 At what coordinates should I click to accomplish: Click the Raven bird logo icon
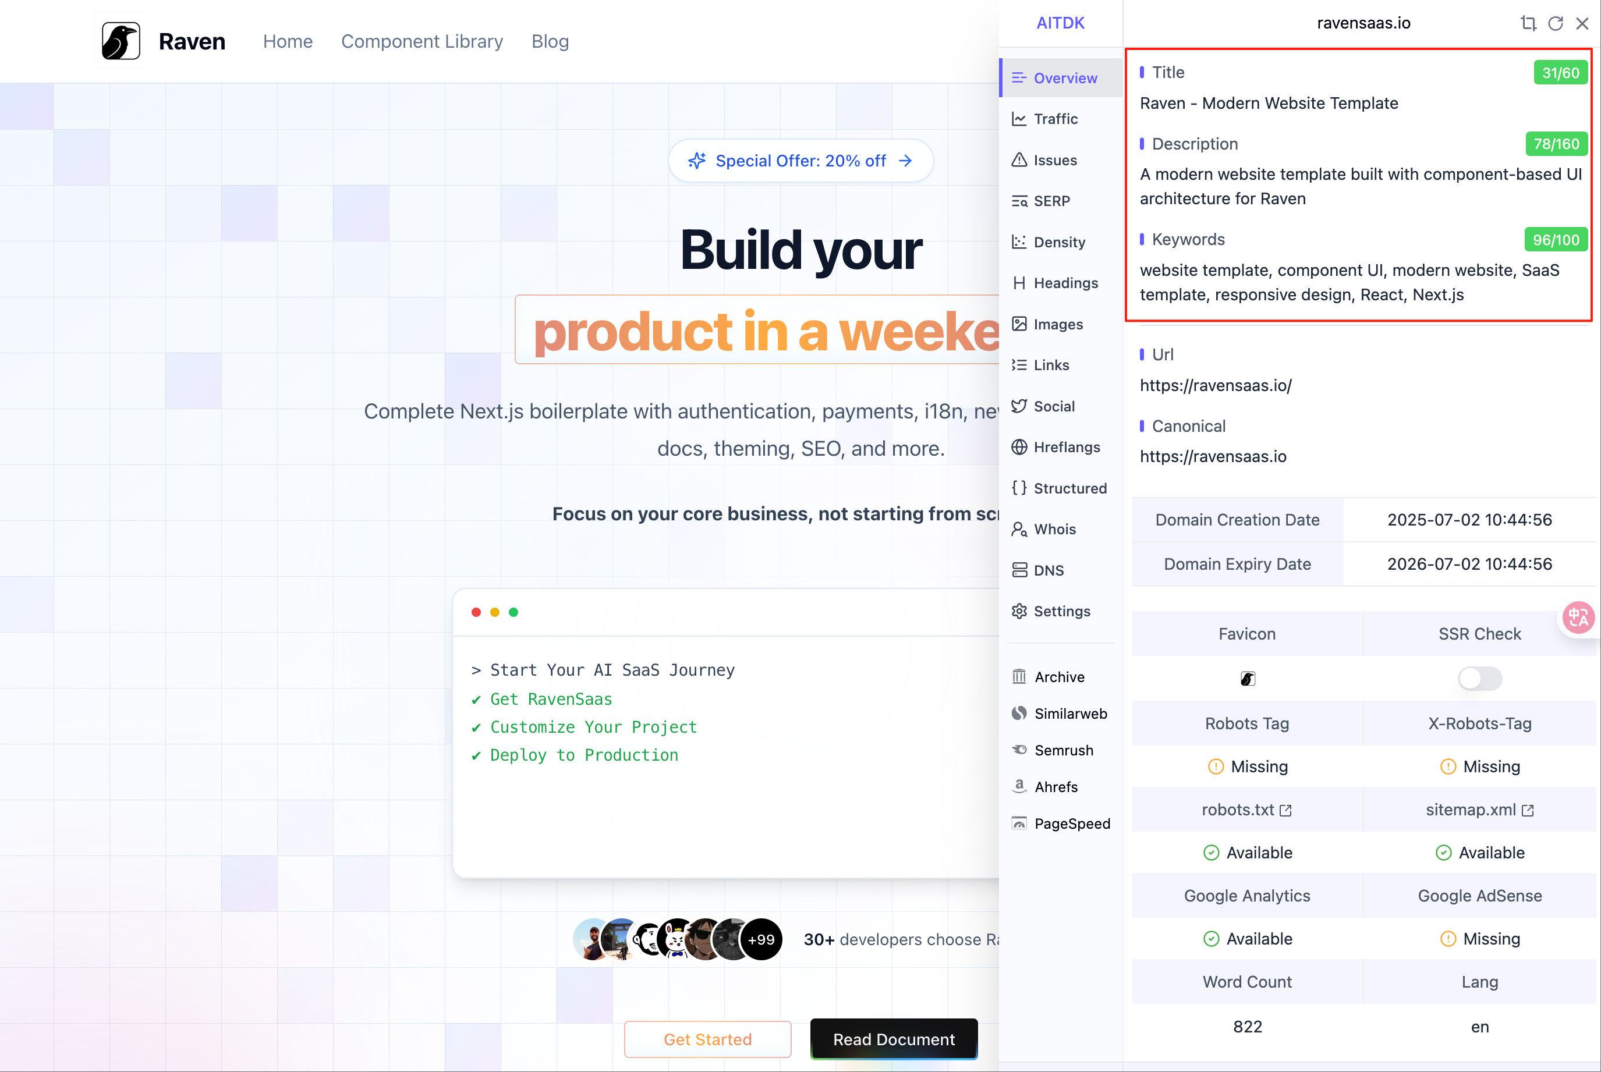[x=121, y=41]
